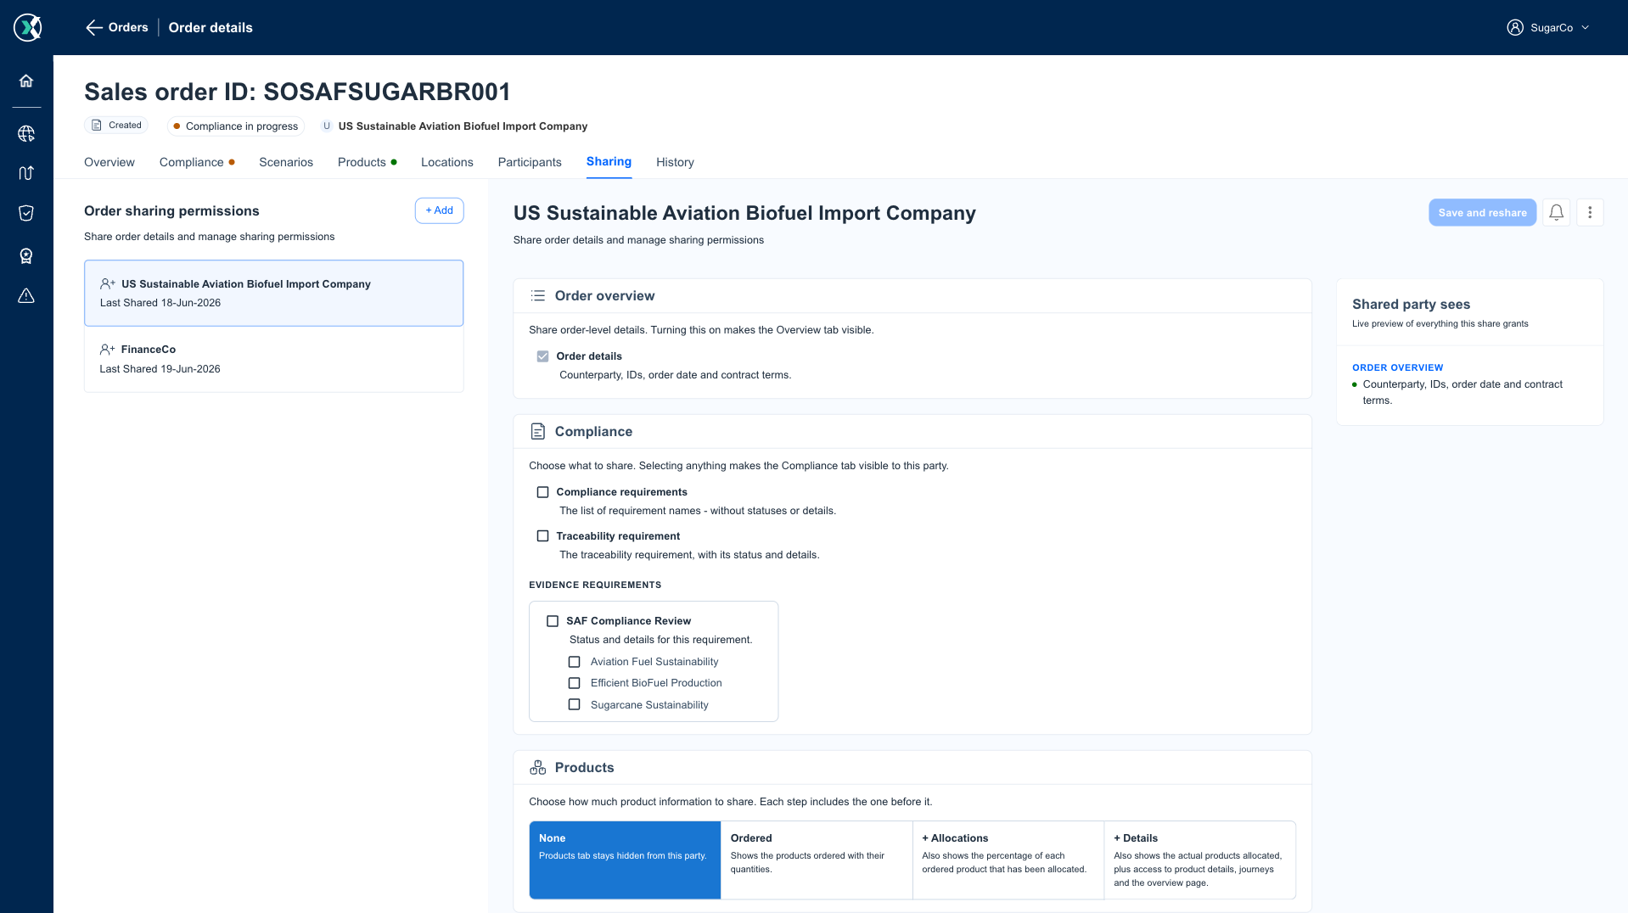Click the EVIDENCE REQUIREMENTS label
1628x913 pixels.
point(595,585)
